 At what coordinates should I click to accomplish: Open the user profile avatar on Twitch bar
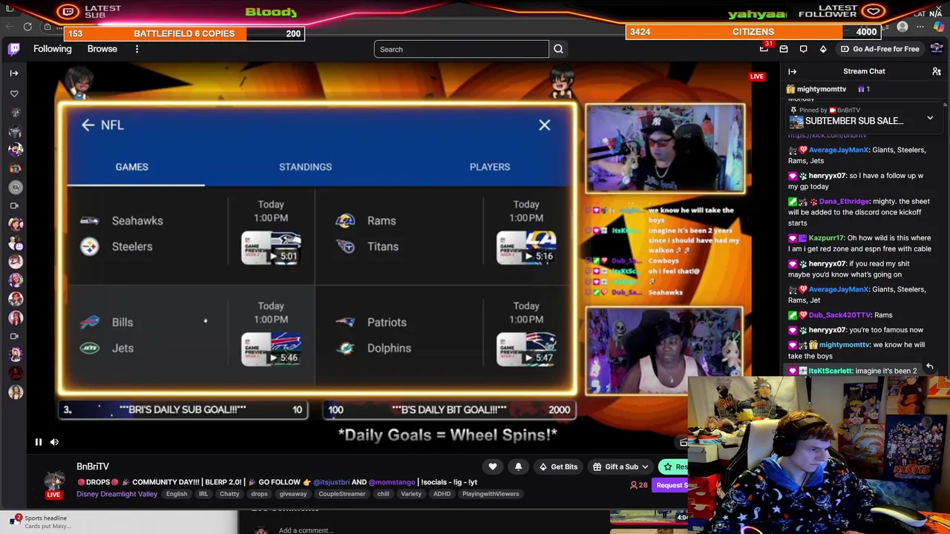click(938, 49)
